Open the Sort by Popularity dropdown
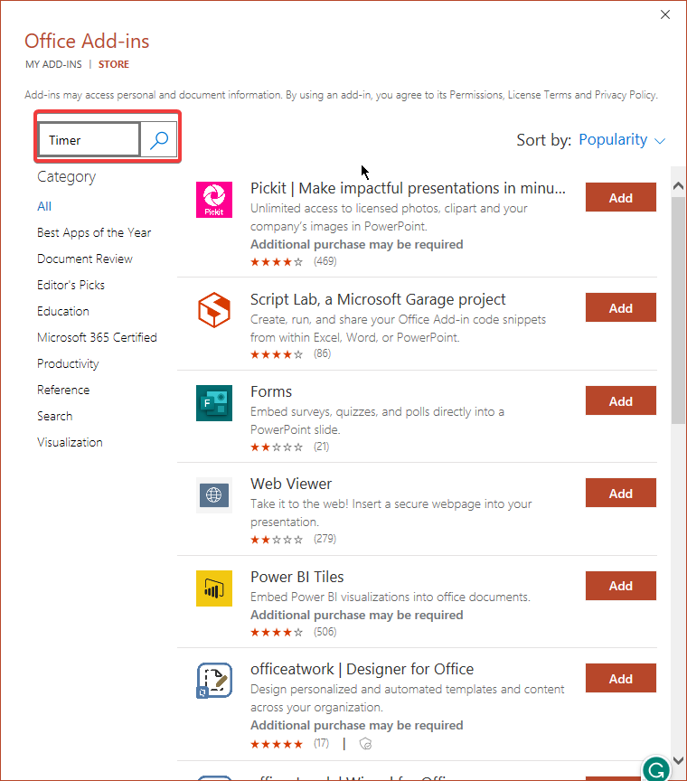The image size is (687, 781). (x=622, y=140)
